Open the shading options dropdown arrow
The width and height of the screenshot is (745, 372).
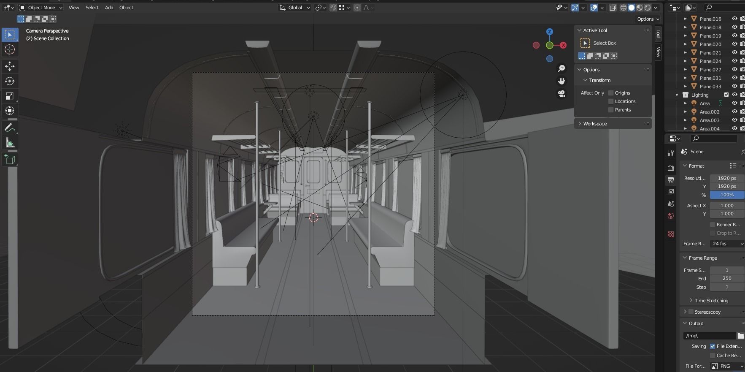point(656,8)
